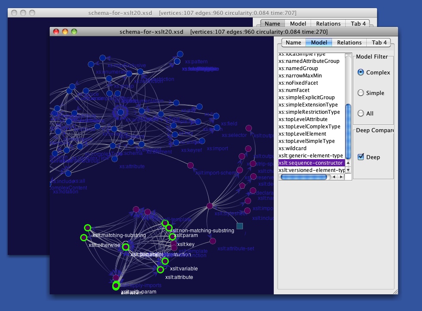Click the list's horizontal scrollbar thumb

pyautogui.click(x=304, y=177)
